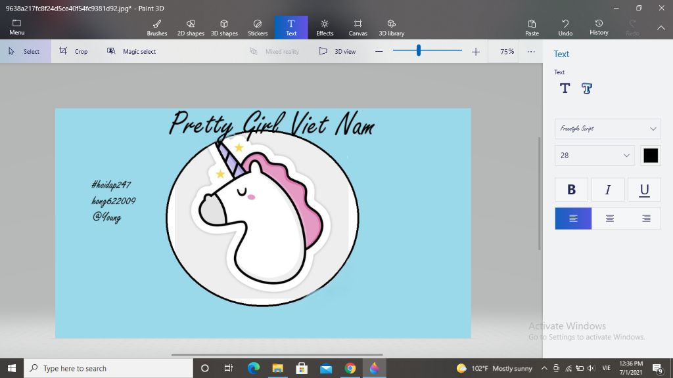This screenshot has width=673, height=378.
Task: Open the Canvas tab
Action: tap(358, 28)
